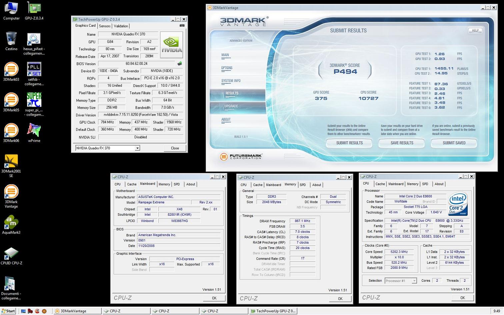Image resolution: width=504 pixels, height=315 pixels.
Task: Click Core Speed value 5202.3 MHz
Action: [399, 252]
